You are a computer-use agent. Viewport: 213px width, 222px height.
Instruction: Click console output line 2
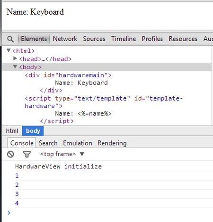(x=17, y=185)
